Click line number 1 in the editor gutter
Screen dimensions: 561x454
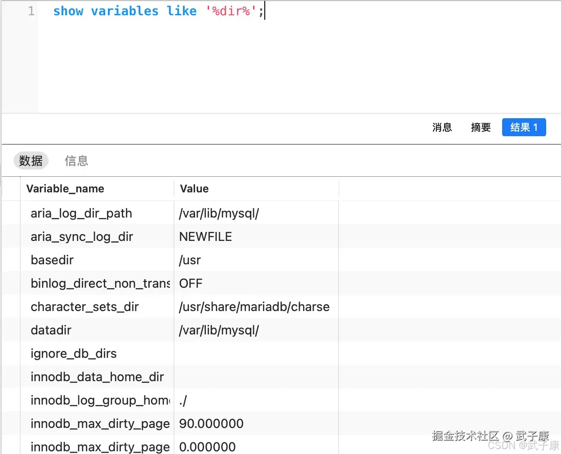pyautogui.click(x=31, y=11)
